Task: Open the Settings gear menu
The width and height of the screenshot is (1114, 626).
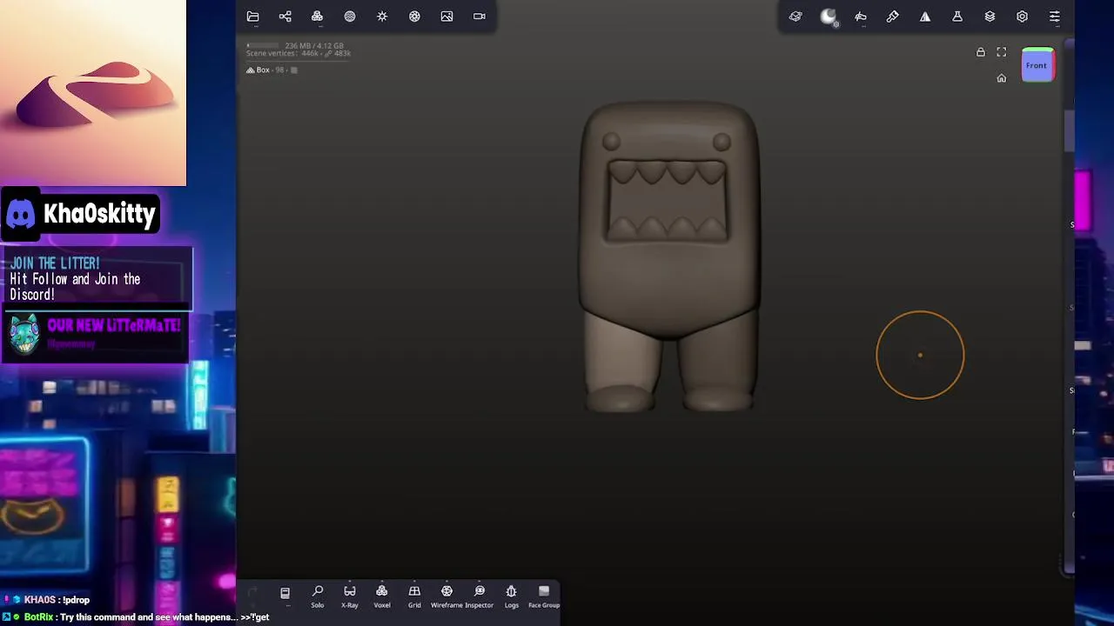Action: click(1022, 17)
